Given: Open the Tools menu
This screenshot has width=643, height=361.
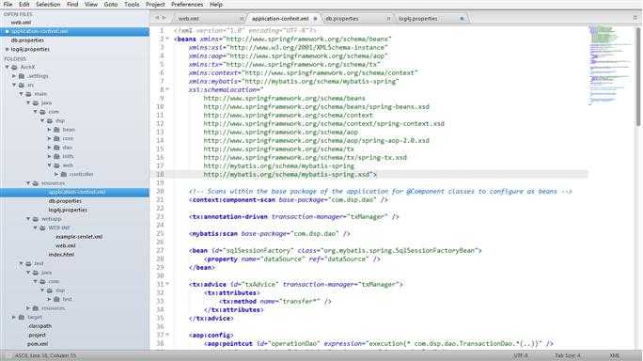Looking at the screenshot, I should pyautogui.click(x=132, y=5).
